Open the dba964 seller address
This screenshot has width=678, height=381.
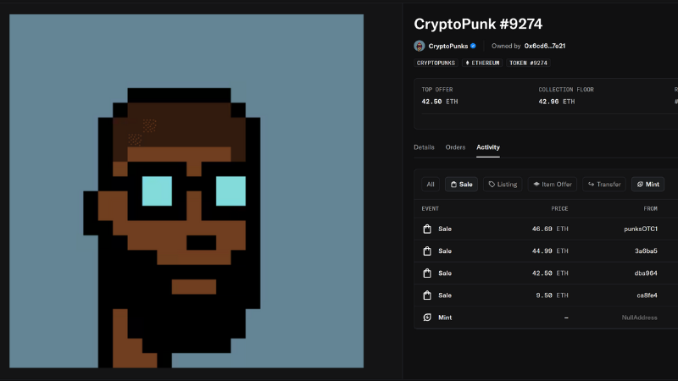[646, 273]
